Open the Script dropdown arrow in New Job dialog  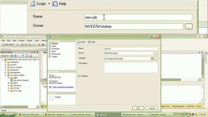point(86,42)
